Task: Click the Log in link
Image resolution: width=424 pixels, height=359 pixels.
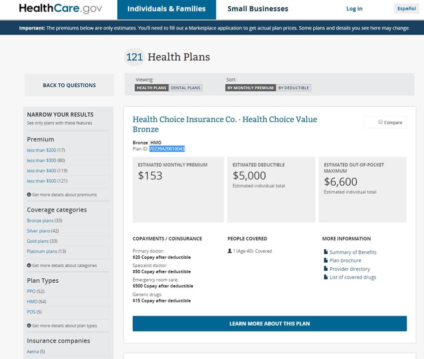Action: pyautogui.click(x=354, y=8)
